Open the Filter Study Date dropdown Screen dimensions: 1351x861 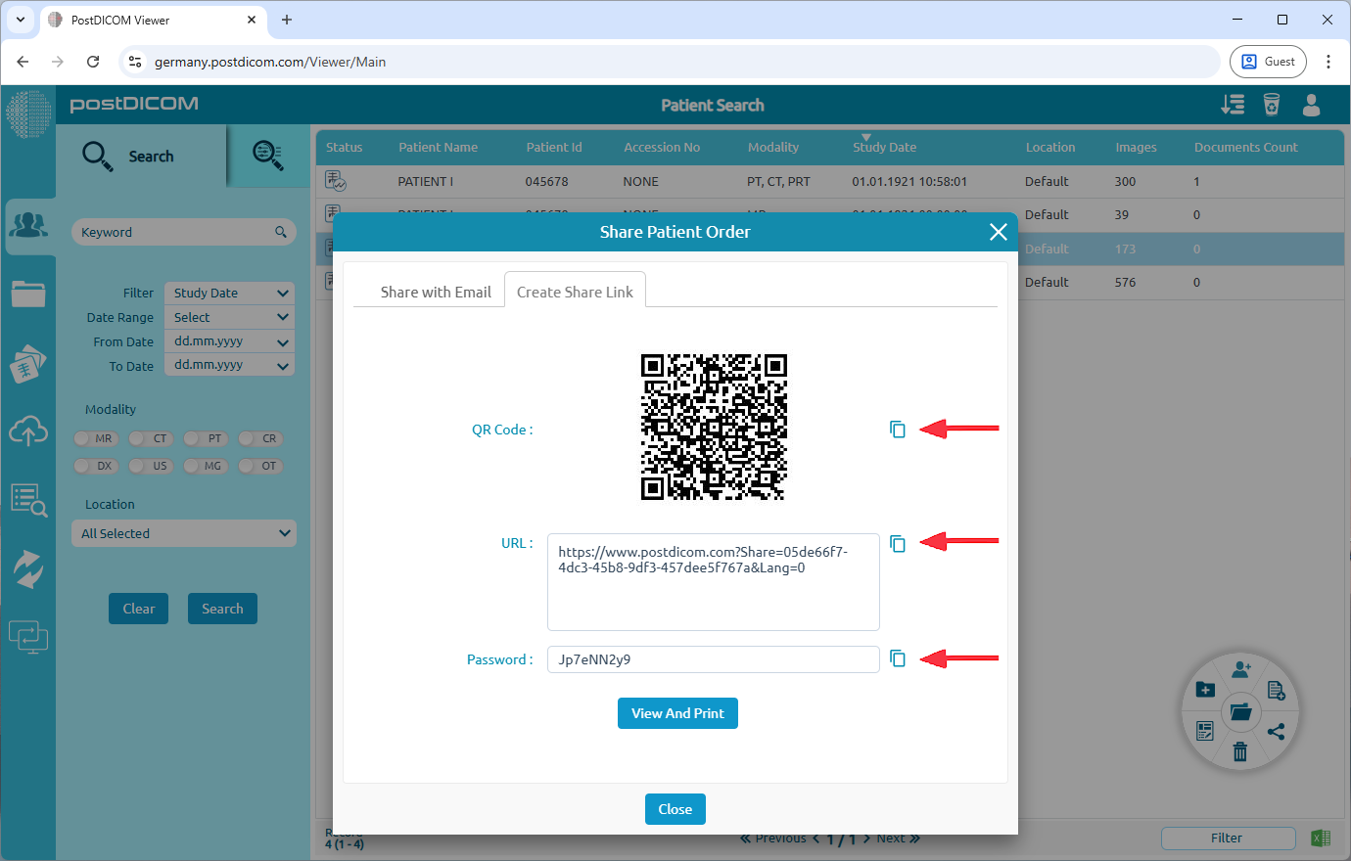(x=228, y=293)
